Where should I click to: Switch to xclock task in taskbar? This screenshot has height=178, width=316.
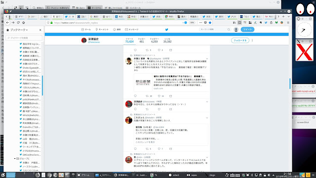[x=174, y=175]
